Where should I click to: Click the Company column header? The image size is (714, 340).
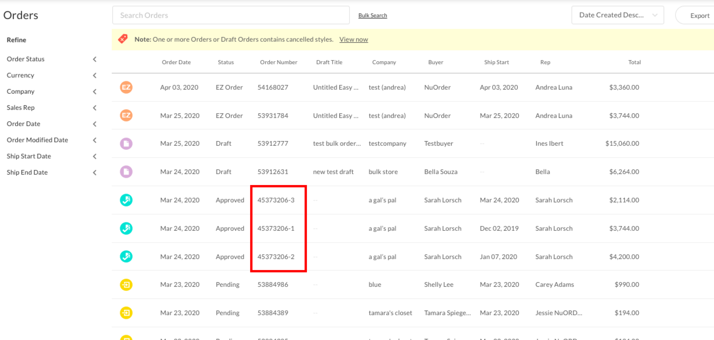[384, 62]
